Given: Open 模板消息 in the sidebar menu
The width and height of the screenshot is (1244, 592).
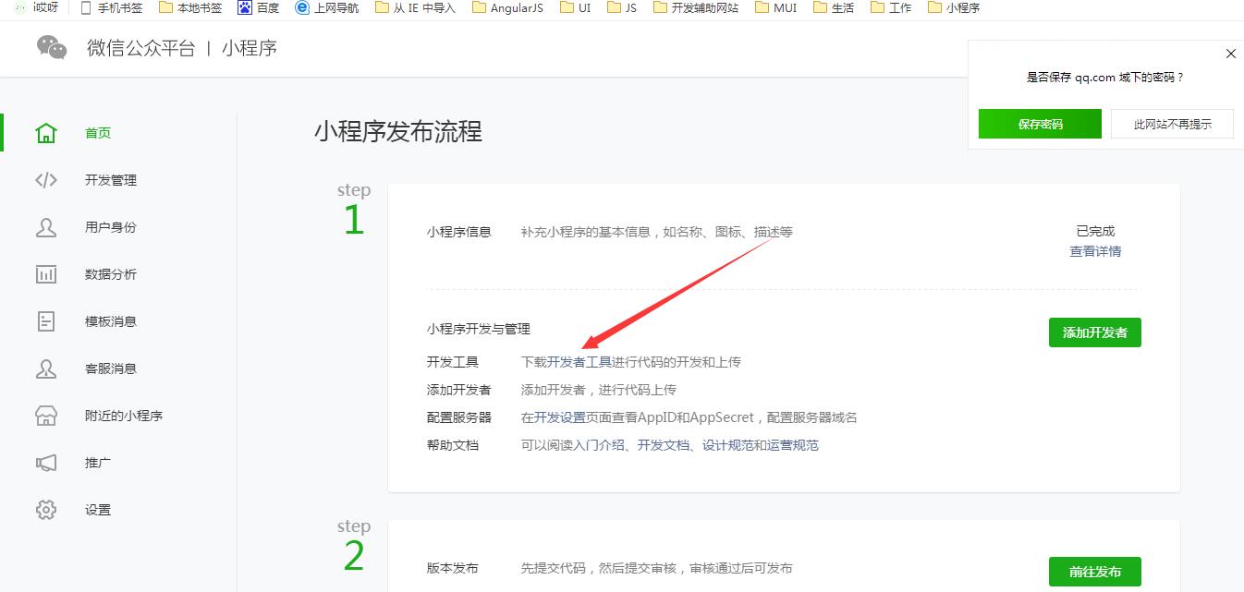Looking at the screenshot, I should [111, 321].
